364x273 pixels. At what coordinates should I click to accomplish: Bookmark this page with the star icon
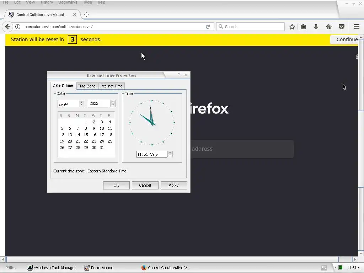click(292, 27)
